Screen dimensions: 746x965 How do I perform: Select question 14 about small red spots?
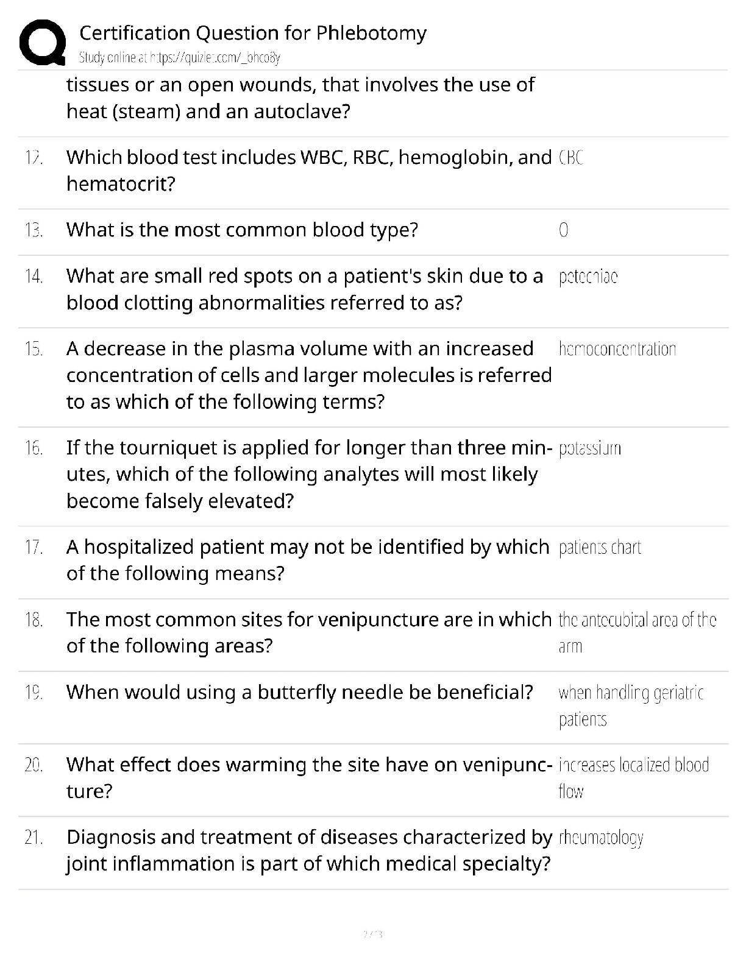(305, 289)
